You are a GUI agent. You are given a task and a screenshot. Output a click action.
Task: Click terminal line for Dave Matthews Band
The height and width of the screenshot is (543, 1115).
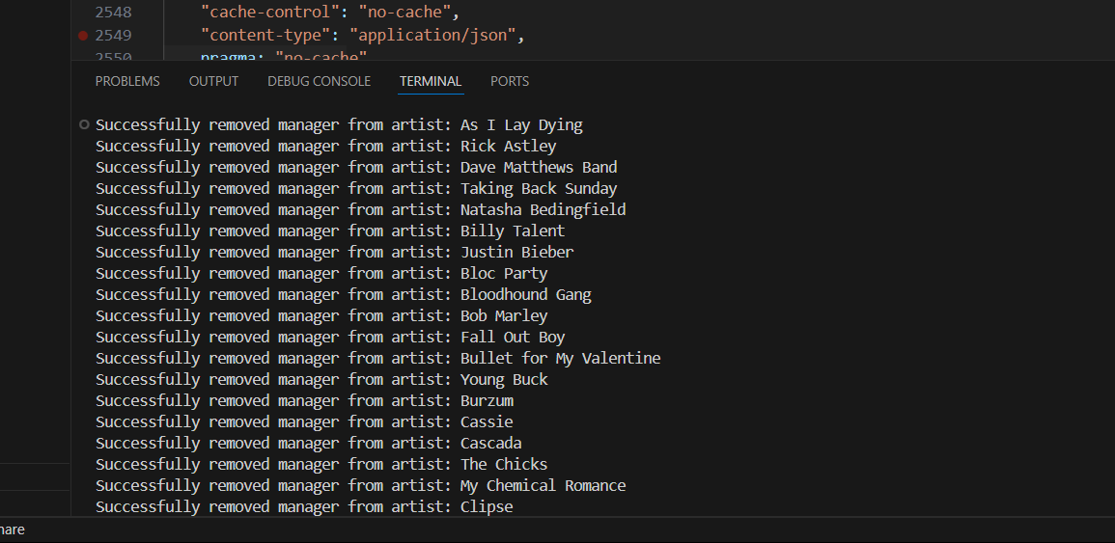356,169
